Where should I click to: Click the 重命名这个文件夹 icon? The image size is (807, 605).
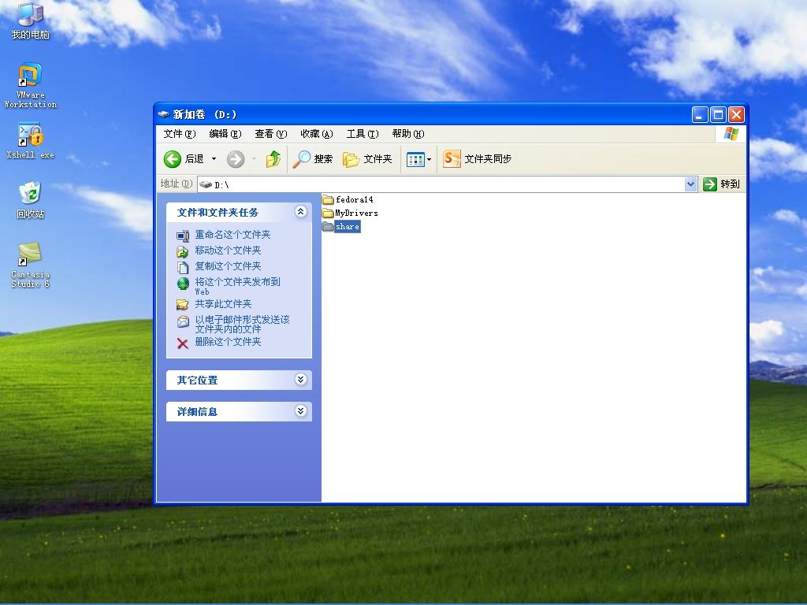(x=183, y=236)
